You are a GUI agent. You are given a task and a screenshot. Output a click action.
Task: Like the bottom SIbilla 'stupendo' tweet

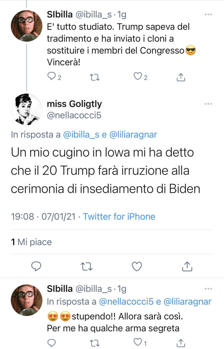[x=138, y=342]
